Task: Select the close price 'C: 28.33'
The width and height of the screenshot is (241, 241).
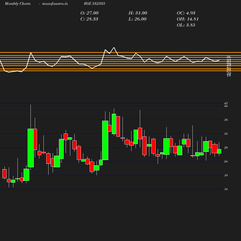Action: [89, 19]
